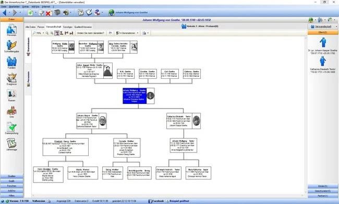Open the Kinder(5) panel button
This screenshot has height=204, width=339.
pos(322,186)
